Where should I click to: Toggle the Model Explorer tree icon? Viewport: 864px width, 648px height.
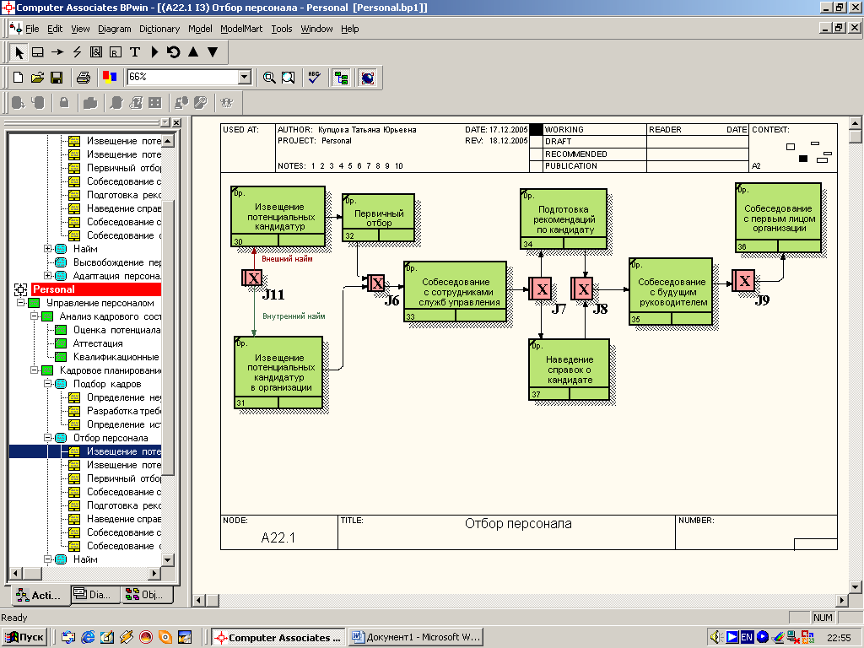(x=341, y=78)
